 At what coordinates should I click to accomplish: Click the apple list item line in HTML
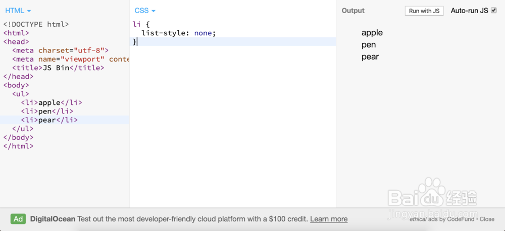[x=52, y=102]
